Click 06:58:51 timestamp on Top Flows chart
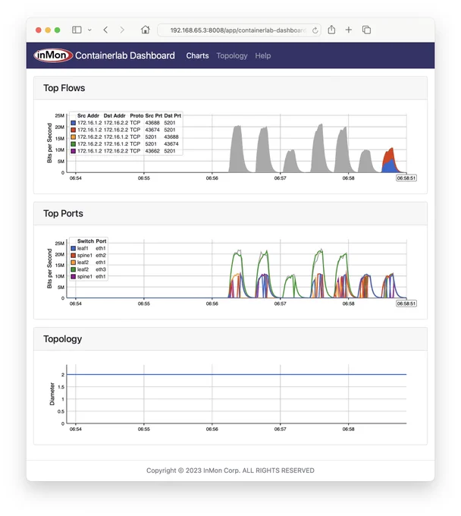This screenshot has width=461, height=516. point(406,178)
